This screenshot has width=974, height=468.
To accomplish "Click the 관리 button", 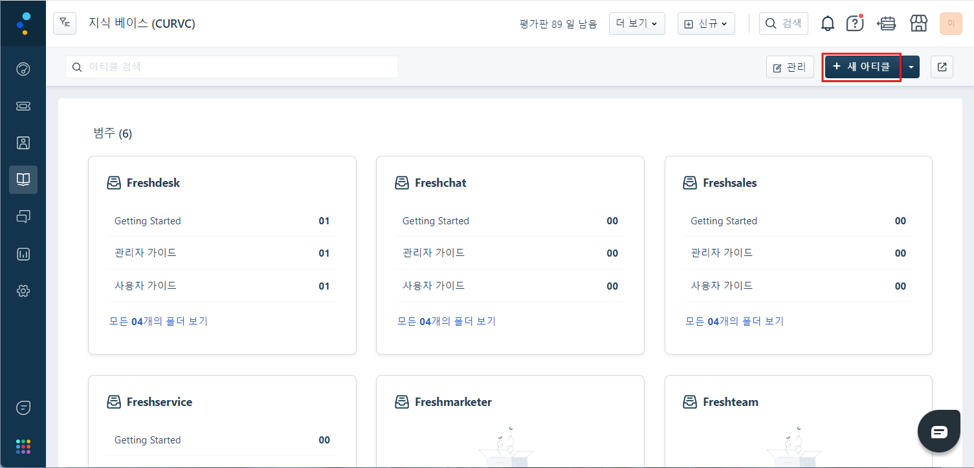I will coord(790,67).
